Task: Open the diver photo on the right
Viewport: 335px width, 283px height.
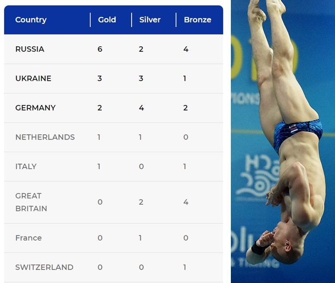Action: (283, 141)
